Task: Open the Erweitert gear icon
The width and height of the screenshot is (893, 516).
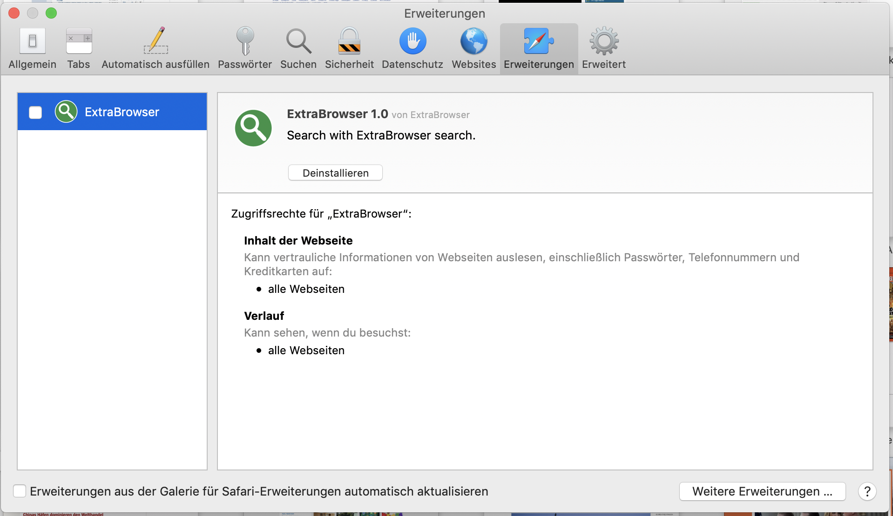Action: pyautogui.click(x=604, y=41)
